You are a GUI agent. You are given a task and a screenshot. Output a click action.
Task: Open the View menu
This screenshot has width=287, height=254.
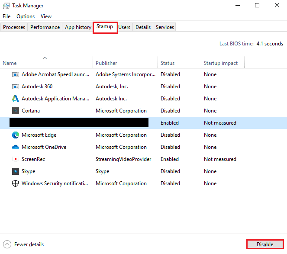(x=46, y=16)
